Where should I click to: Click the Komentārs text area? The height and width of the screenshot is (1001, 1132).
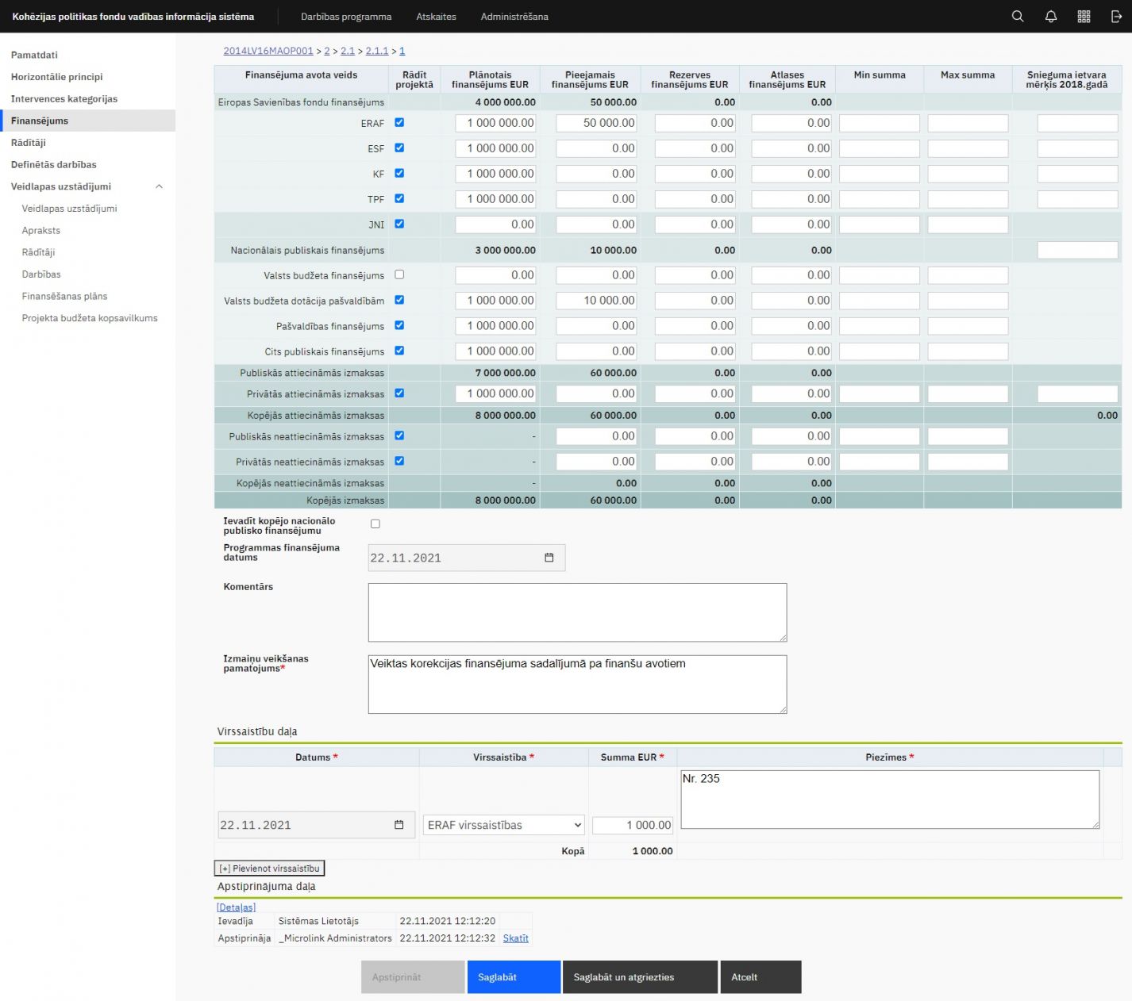click(x=577, y=612)
